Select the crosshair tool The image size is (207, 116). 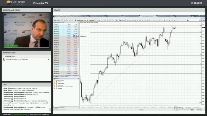click(x=154, y=20)
